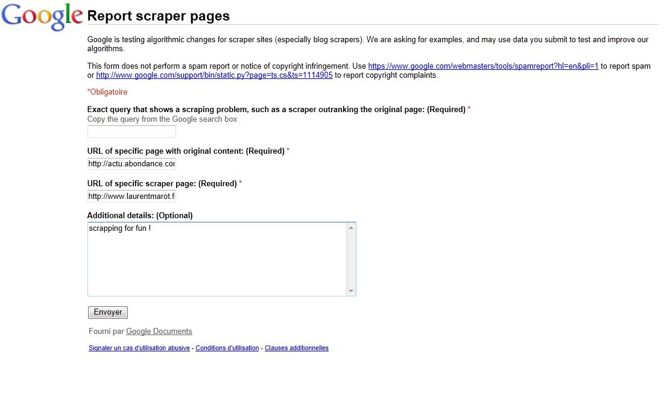Click the 'URL of specific page with original content' label
Viewport: 670px width, 396px height.
[x=186, y=151]
